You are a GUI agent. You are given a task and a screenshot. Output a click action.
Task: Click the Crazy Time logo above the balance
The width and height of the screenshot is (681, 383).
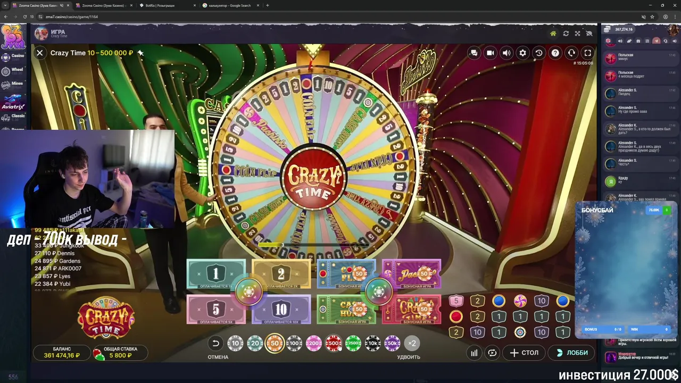click(106, 318)
